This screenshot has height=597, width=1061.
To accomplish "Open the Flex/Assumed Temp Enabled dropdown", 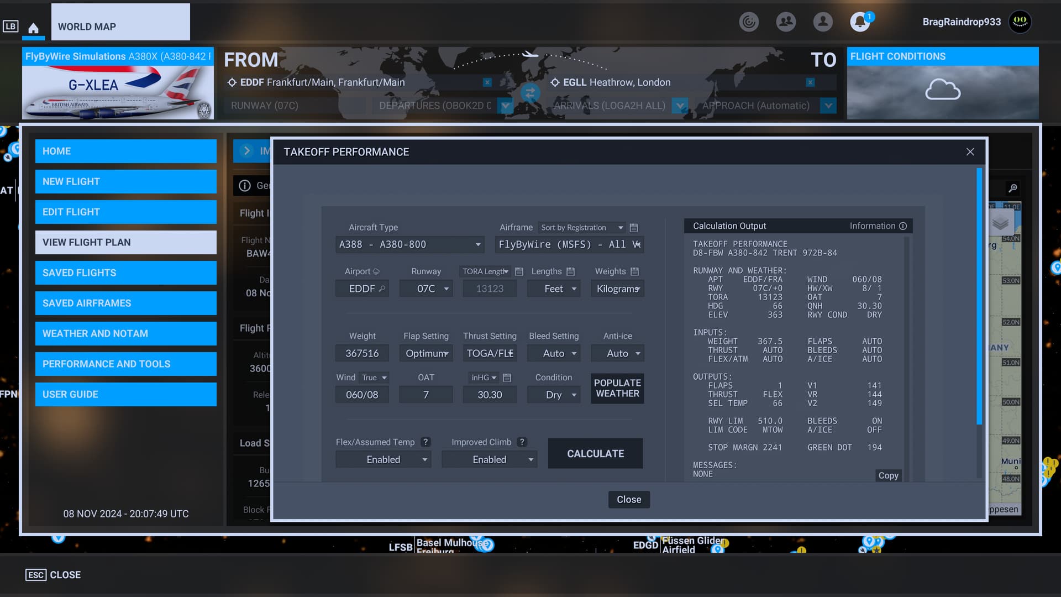I will tap(384, 459).
